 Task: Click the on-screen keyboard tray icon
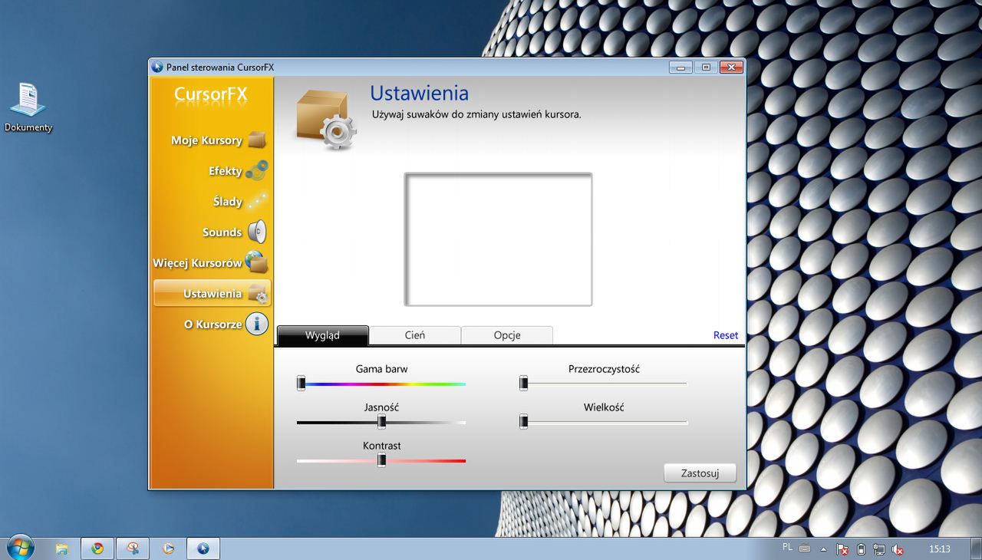click(x=805, y=549)
